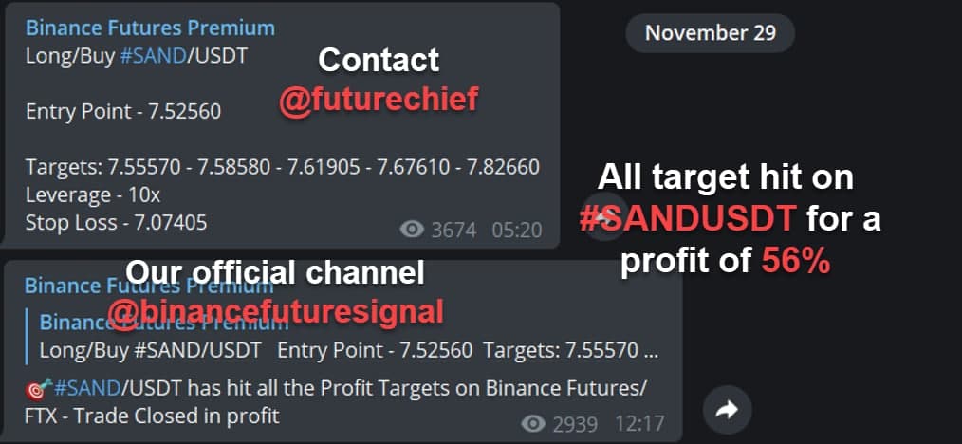Click the November 29 date badge
Screen dimensions: 962x444
tap(710, 32)
